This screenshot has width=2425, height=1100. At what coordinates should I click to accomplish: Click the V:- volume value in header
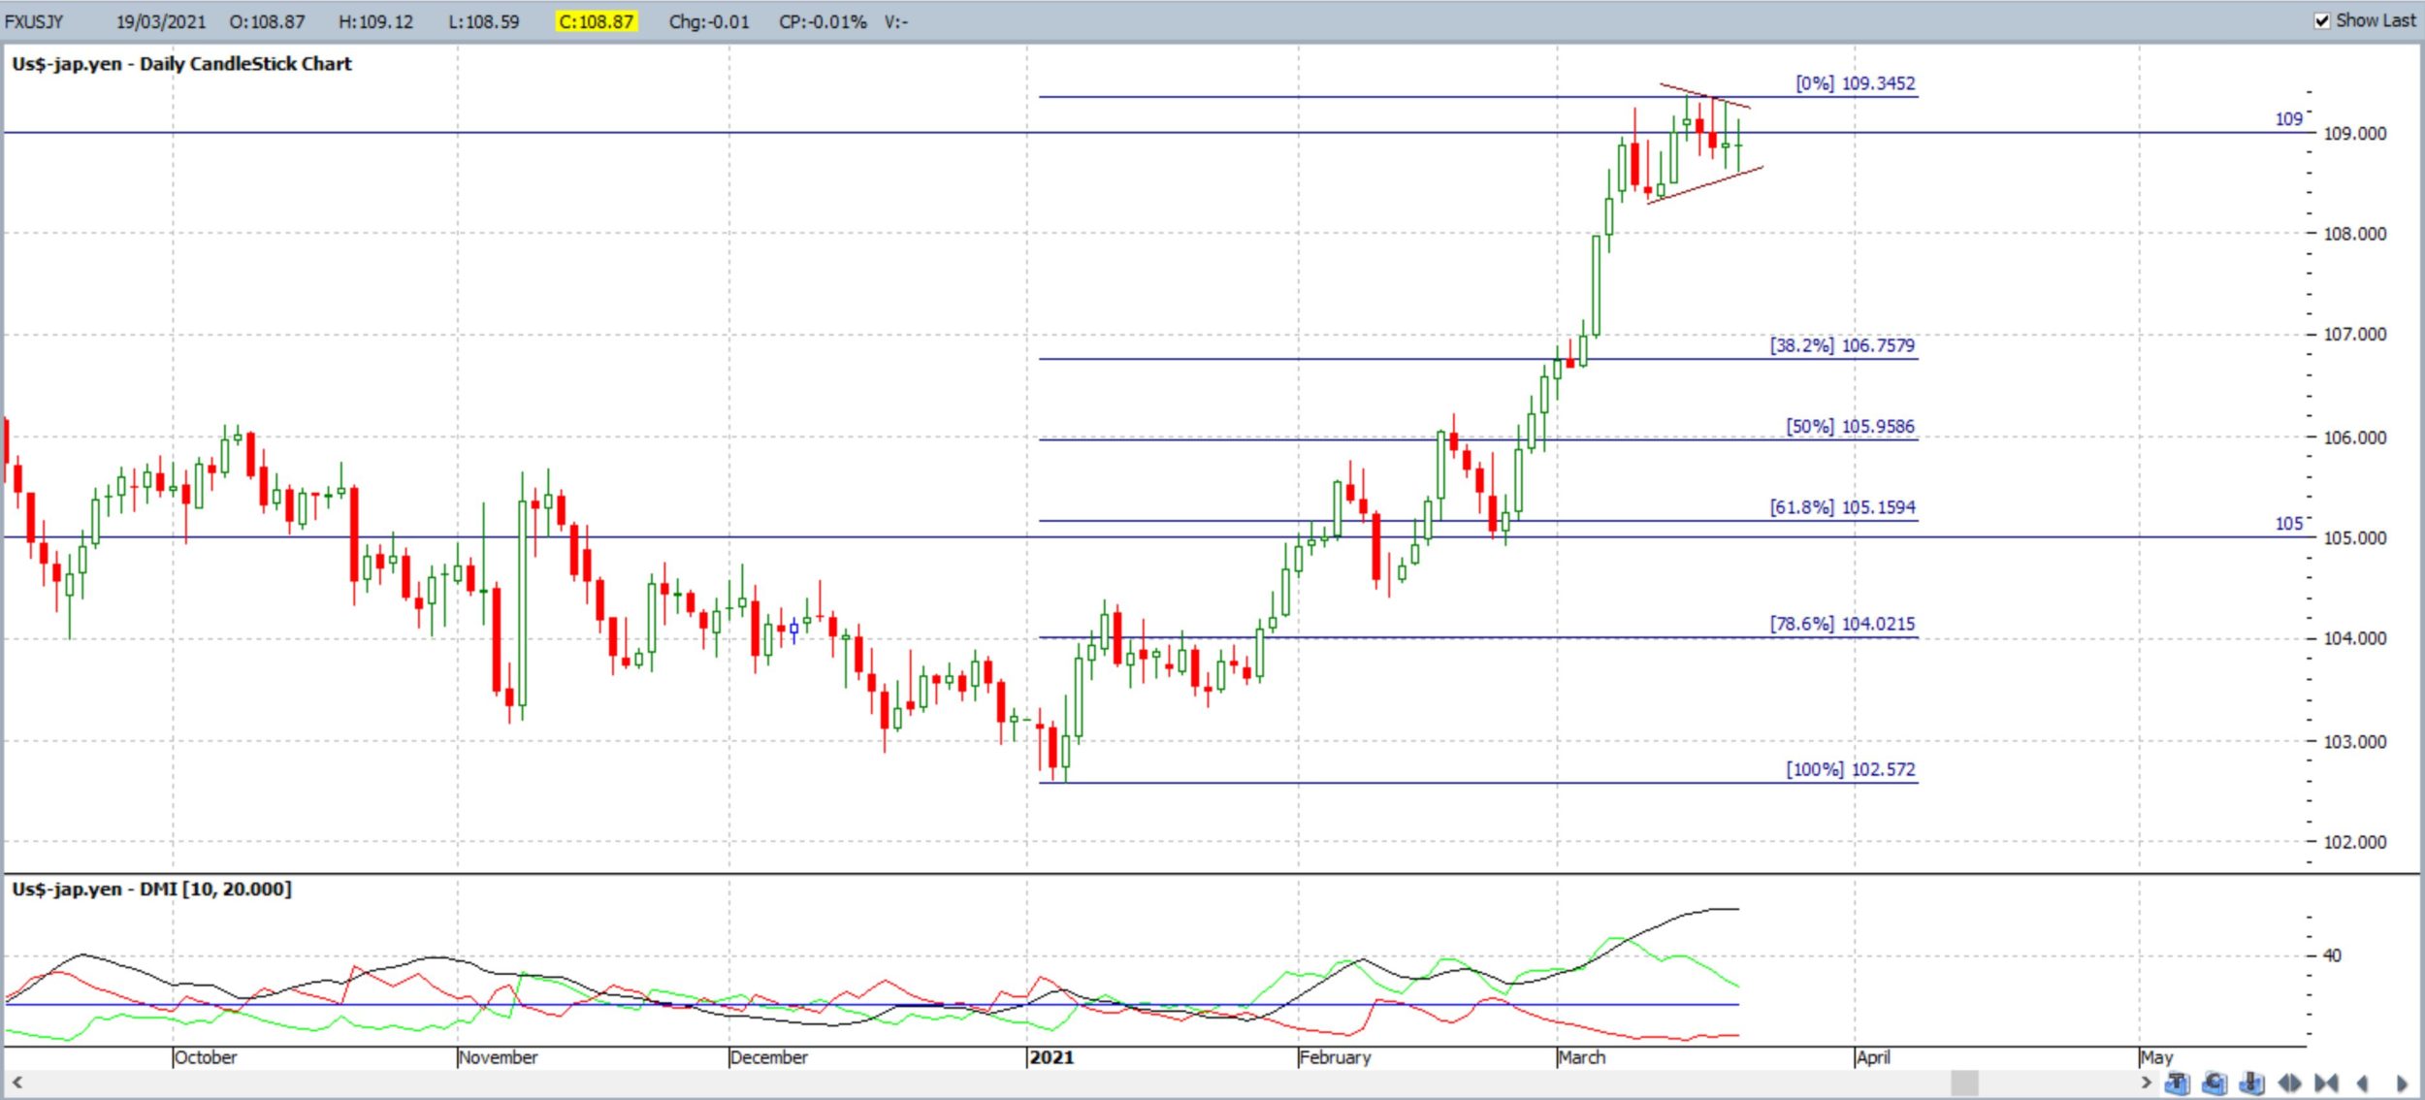point(896,21)
